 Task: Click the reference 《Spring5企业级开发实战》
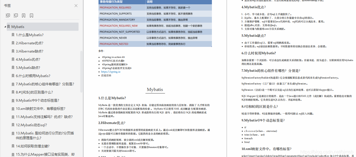click(116, 68)
